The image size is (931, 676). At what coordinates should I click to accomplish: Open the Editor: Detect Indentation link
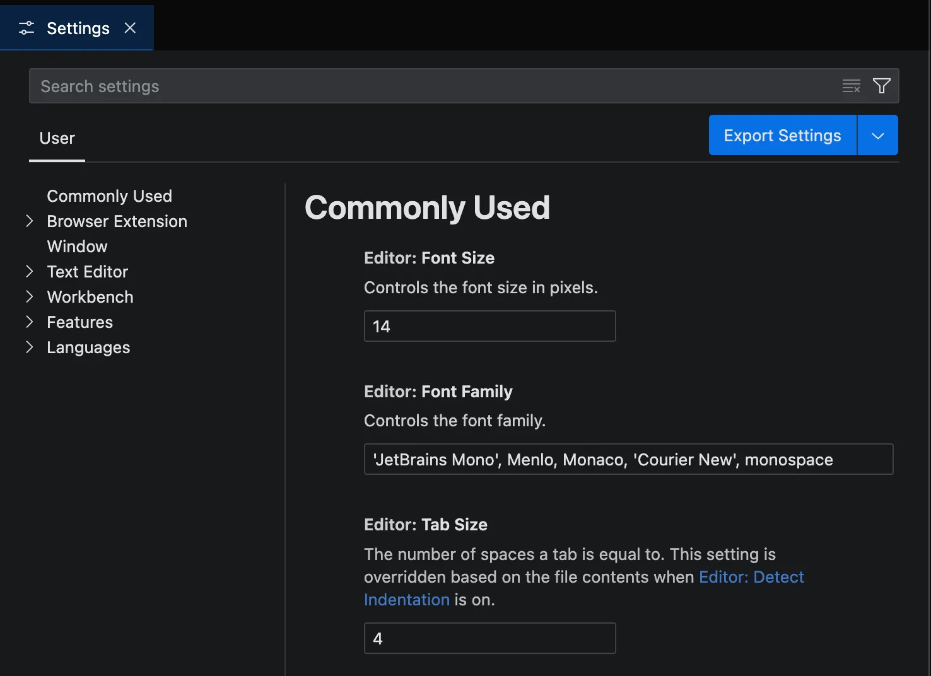(x=751, y=577)
